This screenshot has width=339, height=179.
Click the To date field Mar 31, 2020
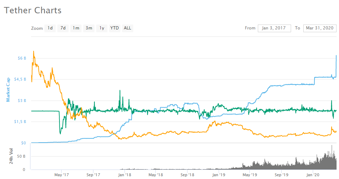point(320,28)
